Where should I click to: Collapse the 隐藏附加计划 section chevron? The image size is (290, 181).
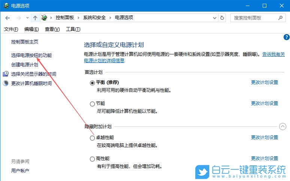(x=283, y=127)
